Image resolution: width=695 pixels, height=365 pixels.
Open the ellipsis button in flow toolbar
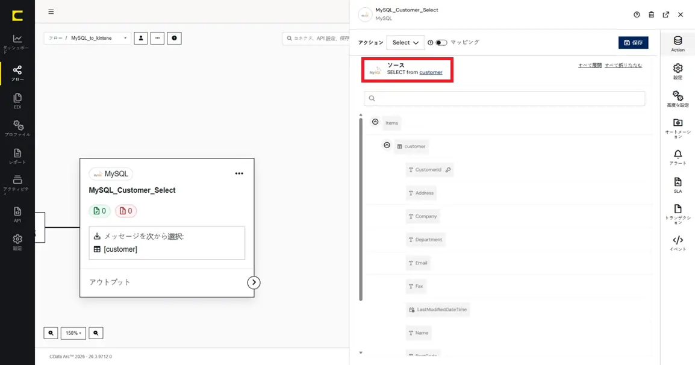(x=157, y=38)
